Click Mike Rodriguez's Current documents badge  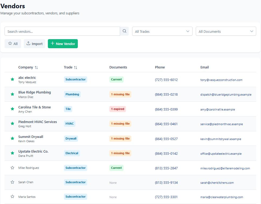click(116, 168)
